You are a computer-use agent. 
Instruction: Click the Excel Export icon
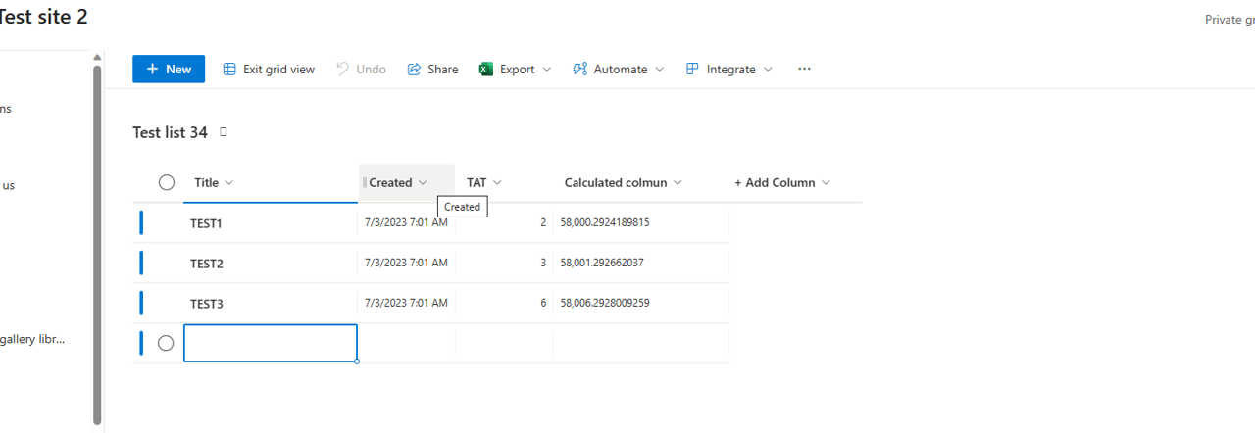485,70
